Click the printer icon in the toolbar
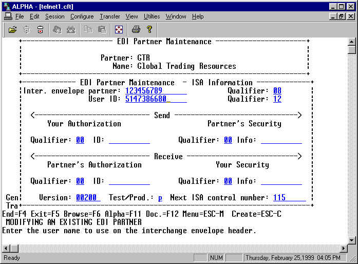Screen dimensions: 358x264 136,29
